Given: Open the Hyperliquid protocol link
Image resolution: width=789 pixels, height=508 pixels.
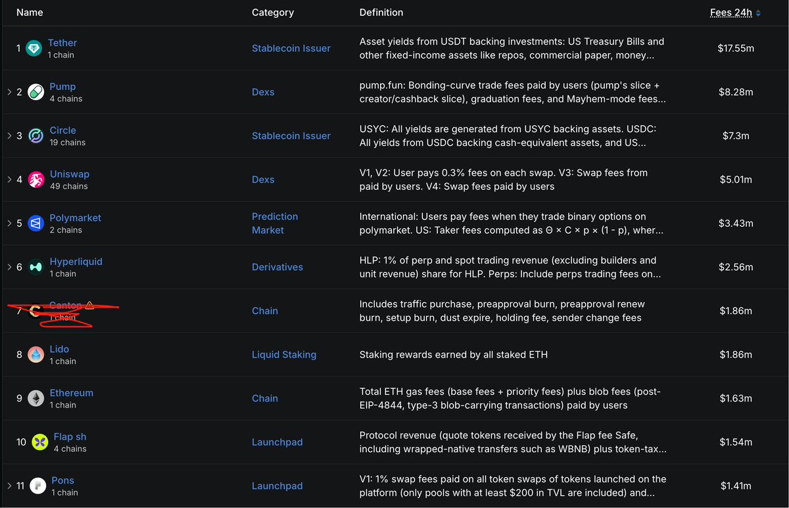Looking at the screenshot, I should [76, 262].
